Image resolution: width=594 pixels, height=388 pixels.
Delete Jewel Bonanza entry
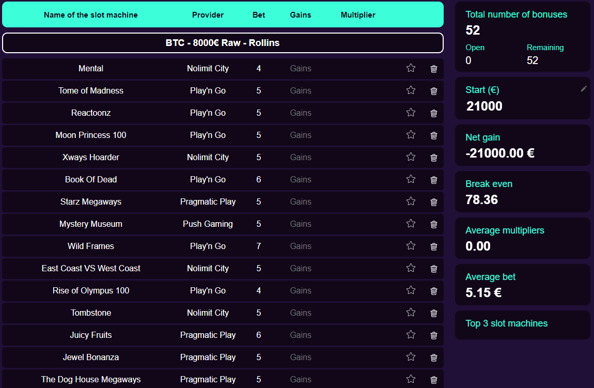(x=434, y=358)
